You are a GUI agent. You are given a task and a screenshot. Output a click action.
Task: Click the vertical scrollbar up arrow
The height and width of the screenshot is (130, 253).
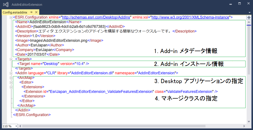249,22
